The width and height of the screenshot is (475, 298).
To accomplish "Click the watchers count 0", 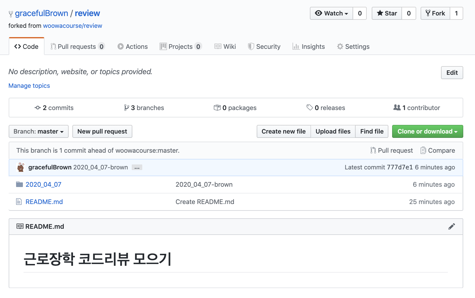I will pos(360,13).
